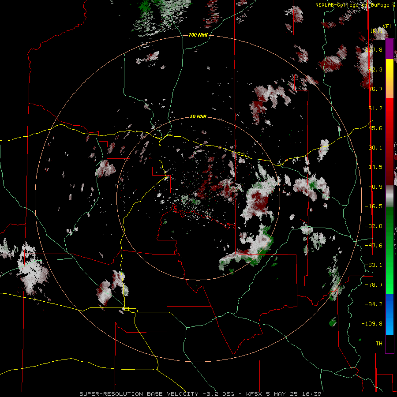Click the TH threshold label on legend

point(379,344)
